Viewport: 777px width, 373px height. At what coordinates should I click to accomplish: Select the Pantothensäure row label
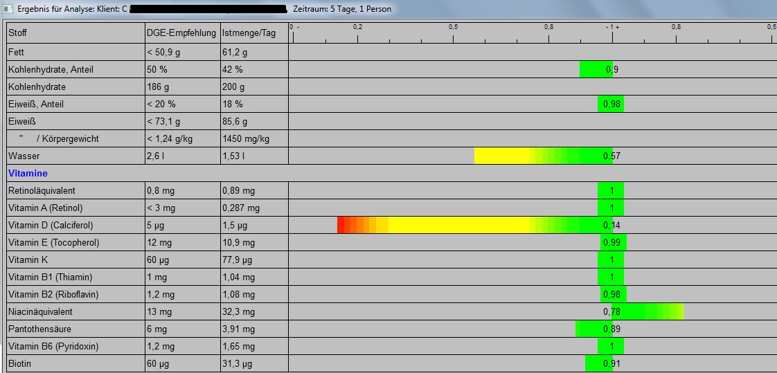point(39,329)
